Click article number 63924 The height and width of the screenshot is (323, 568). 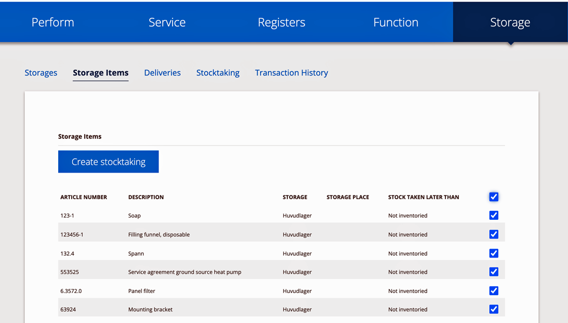coord(68,309)
